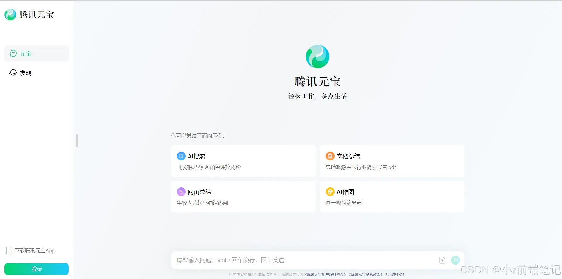Viewport: 562px width, 279px height.
Task: Click the yellow AI作图 palette icon
Action: click(330, 192)
